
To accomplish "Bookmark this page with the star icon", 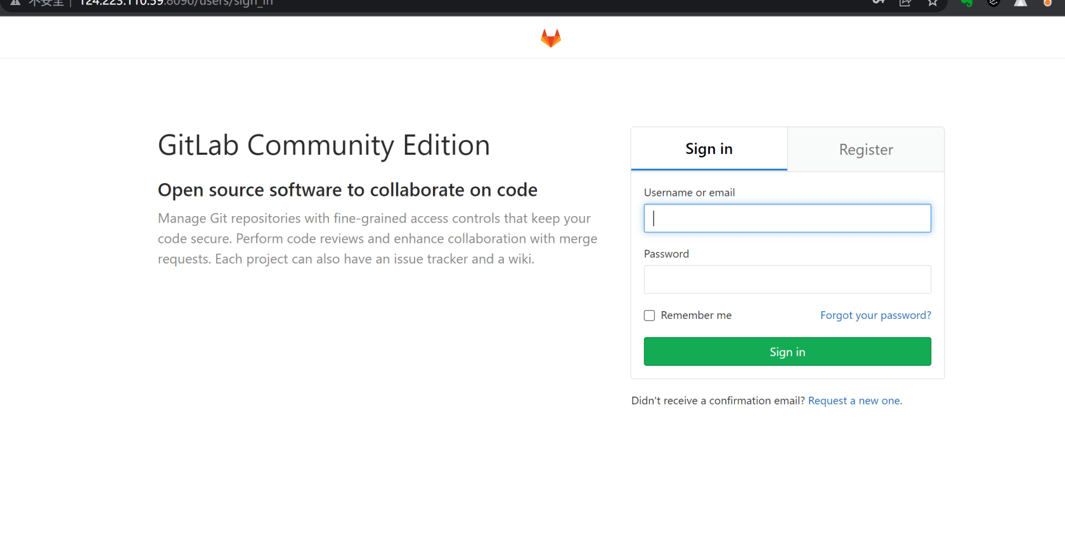I will coord(933,3).
